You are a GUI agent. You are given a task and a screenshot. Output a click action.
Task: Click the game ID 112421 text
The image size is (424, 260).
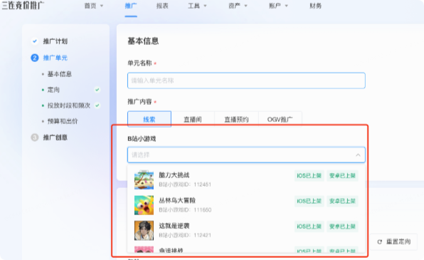202,235
